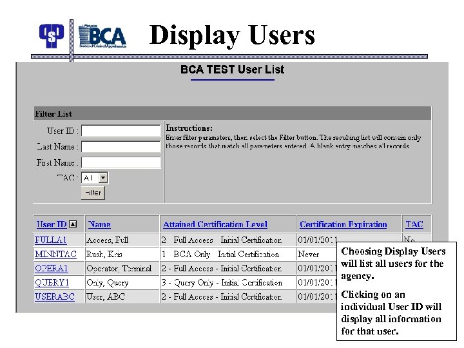Open user USERABC details
Screen dimensions: 464x348
[x=55, y=296]
